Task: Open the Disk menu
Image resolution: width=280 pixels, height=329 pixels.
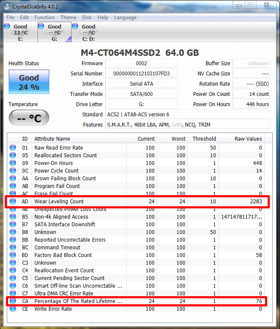Action: [x=87, y=17]
